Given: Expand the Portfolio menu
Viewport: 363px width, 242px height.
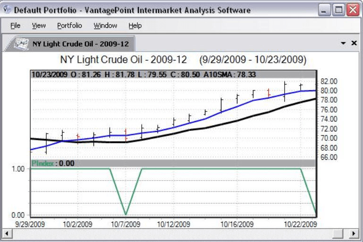Looking at the screenshot, I should pos(69,26).
